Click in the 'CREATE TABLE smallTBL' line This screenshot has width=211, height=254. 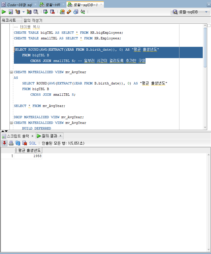click(x=67, y=39)
